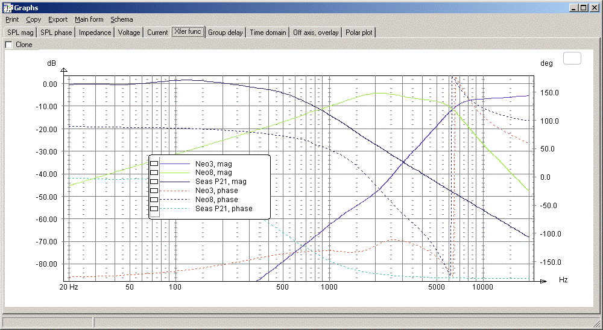Image resolution: width=603 pixels, height=330 pixels.
Task: Toggle Neo3, mag curve checkbox in legend
Action: click(x=154, y=163)
